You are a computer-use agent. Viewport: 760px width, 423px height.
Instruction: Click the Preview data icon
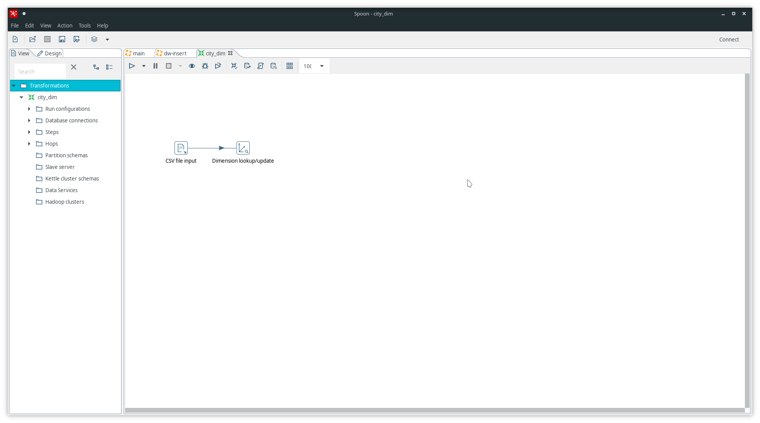(x=192, y=65)
